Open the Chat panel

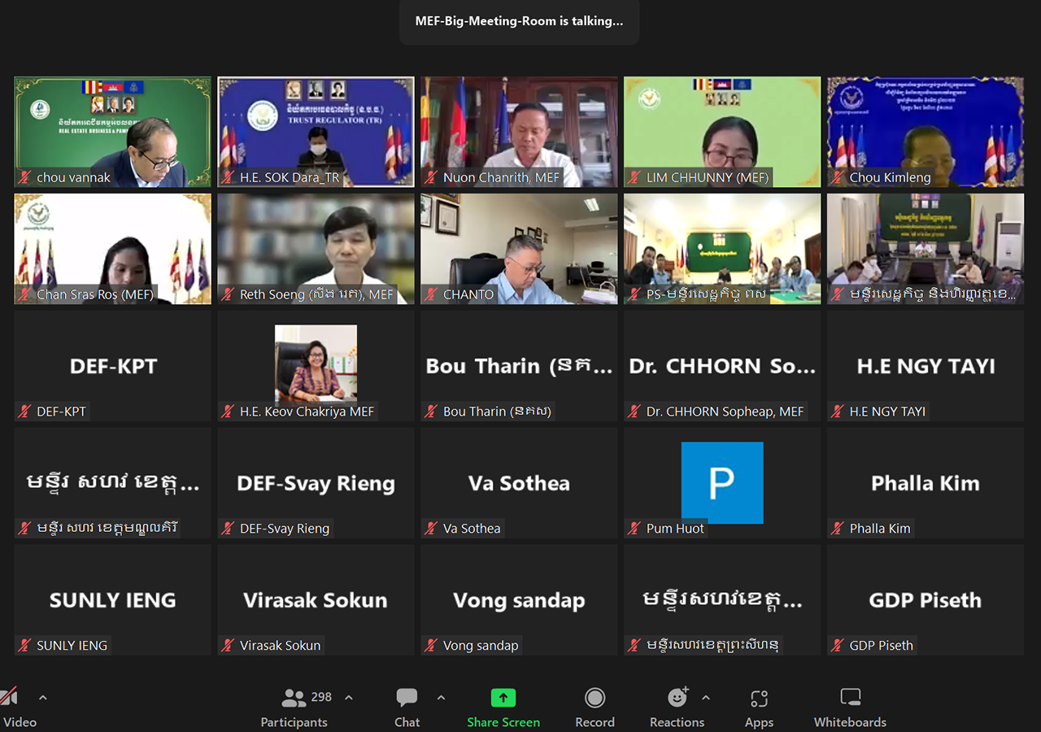pyautogui.click(x=407, y=698)
